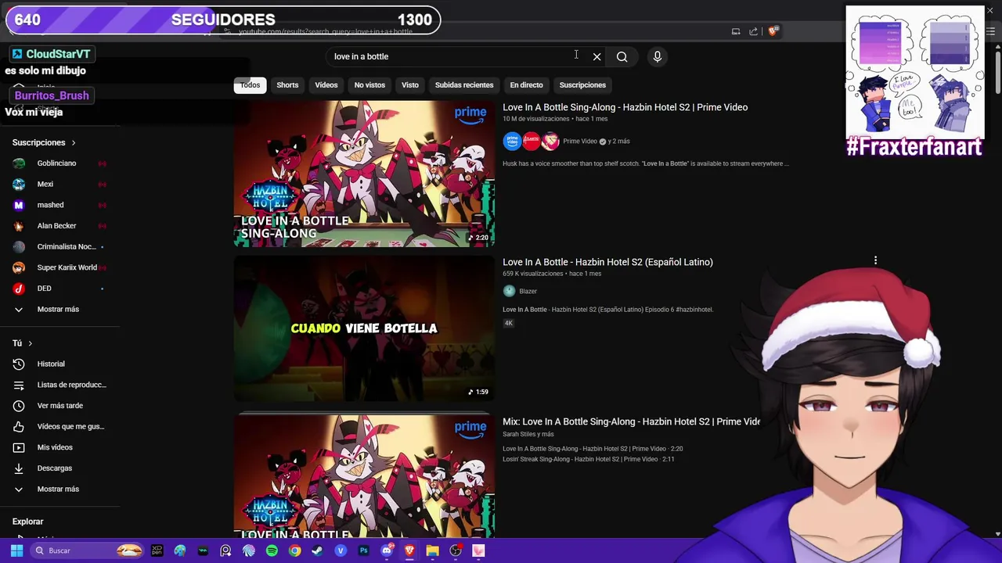
Task: Open the Tú section header chevron
Action: coord(31,343)
